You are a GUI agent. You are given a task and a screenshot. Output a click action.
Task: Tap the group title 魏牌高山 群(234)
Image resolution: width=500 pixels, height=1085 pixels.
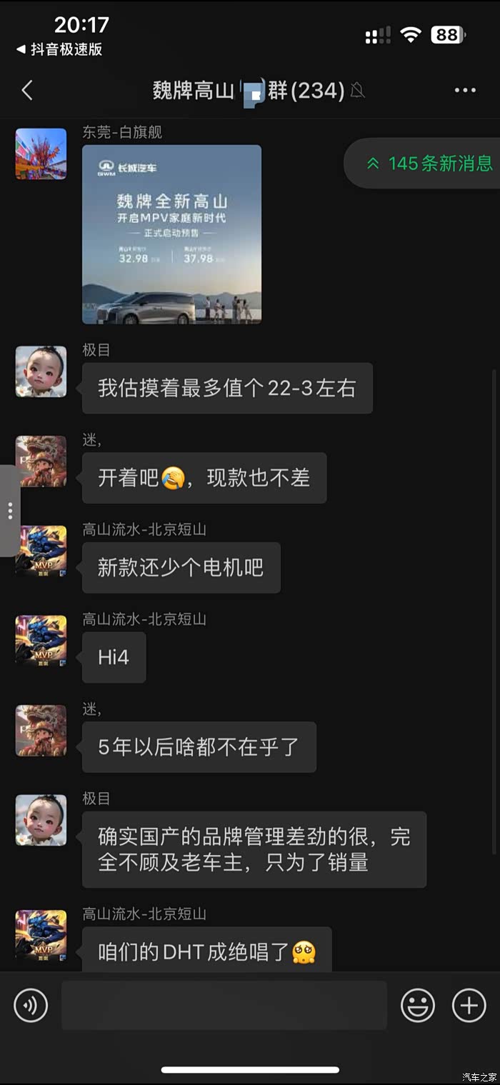click(249, 91)
